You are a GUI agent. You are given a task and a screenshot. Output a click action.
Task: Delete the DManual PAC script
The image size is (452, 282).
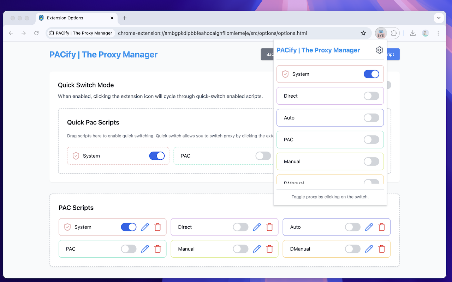coord(382,249)
